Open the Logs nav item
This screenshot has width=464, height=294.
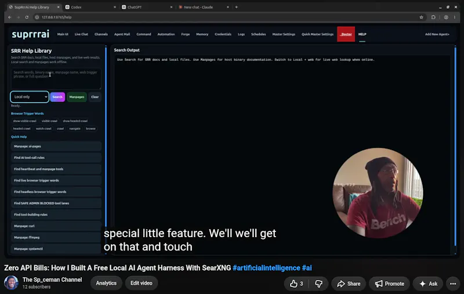pos(241,34)
